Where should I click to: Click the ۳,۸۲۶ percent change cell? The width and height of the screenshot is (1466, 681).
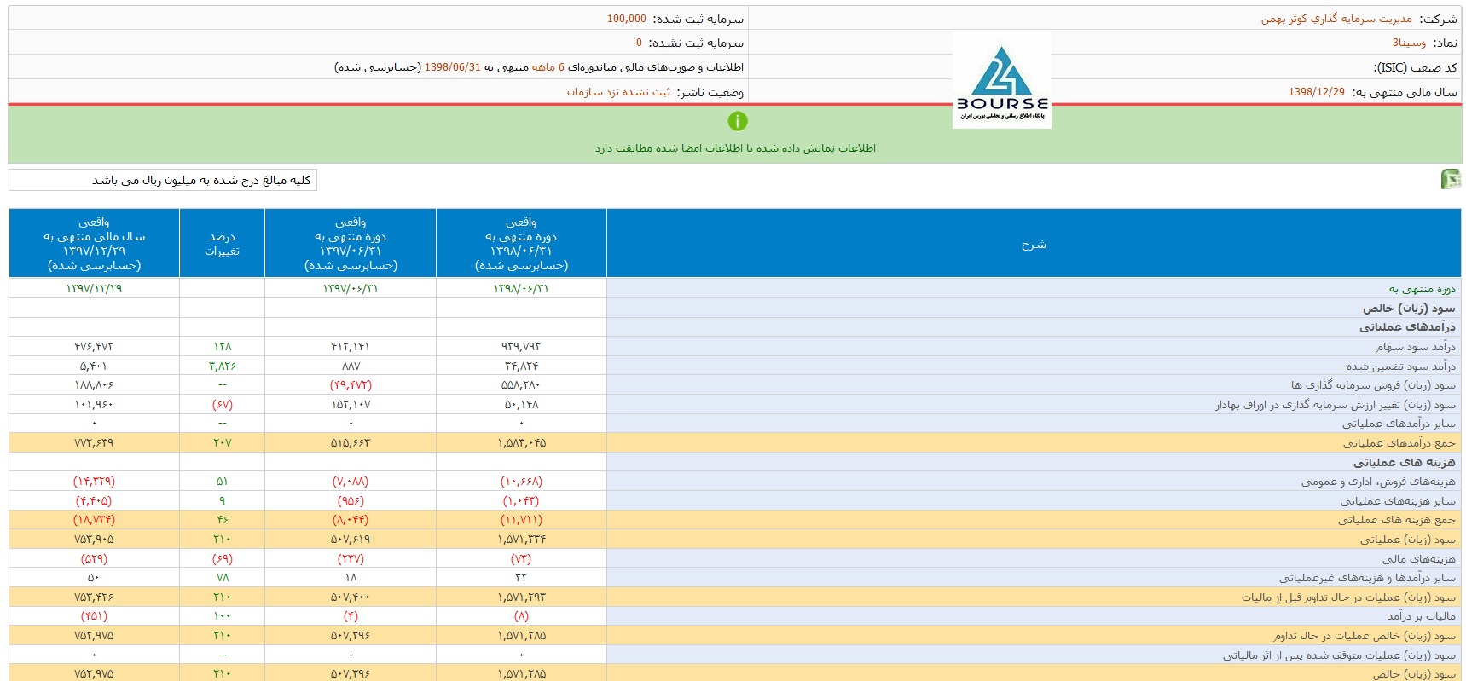[222, 366]
